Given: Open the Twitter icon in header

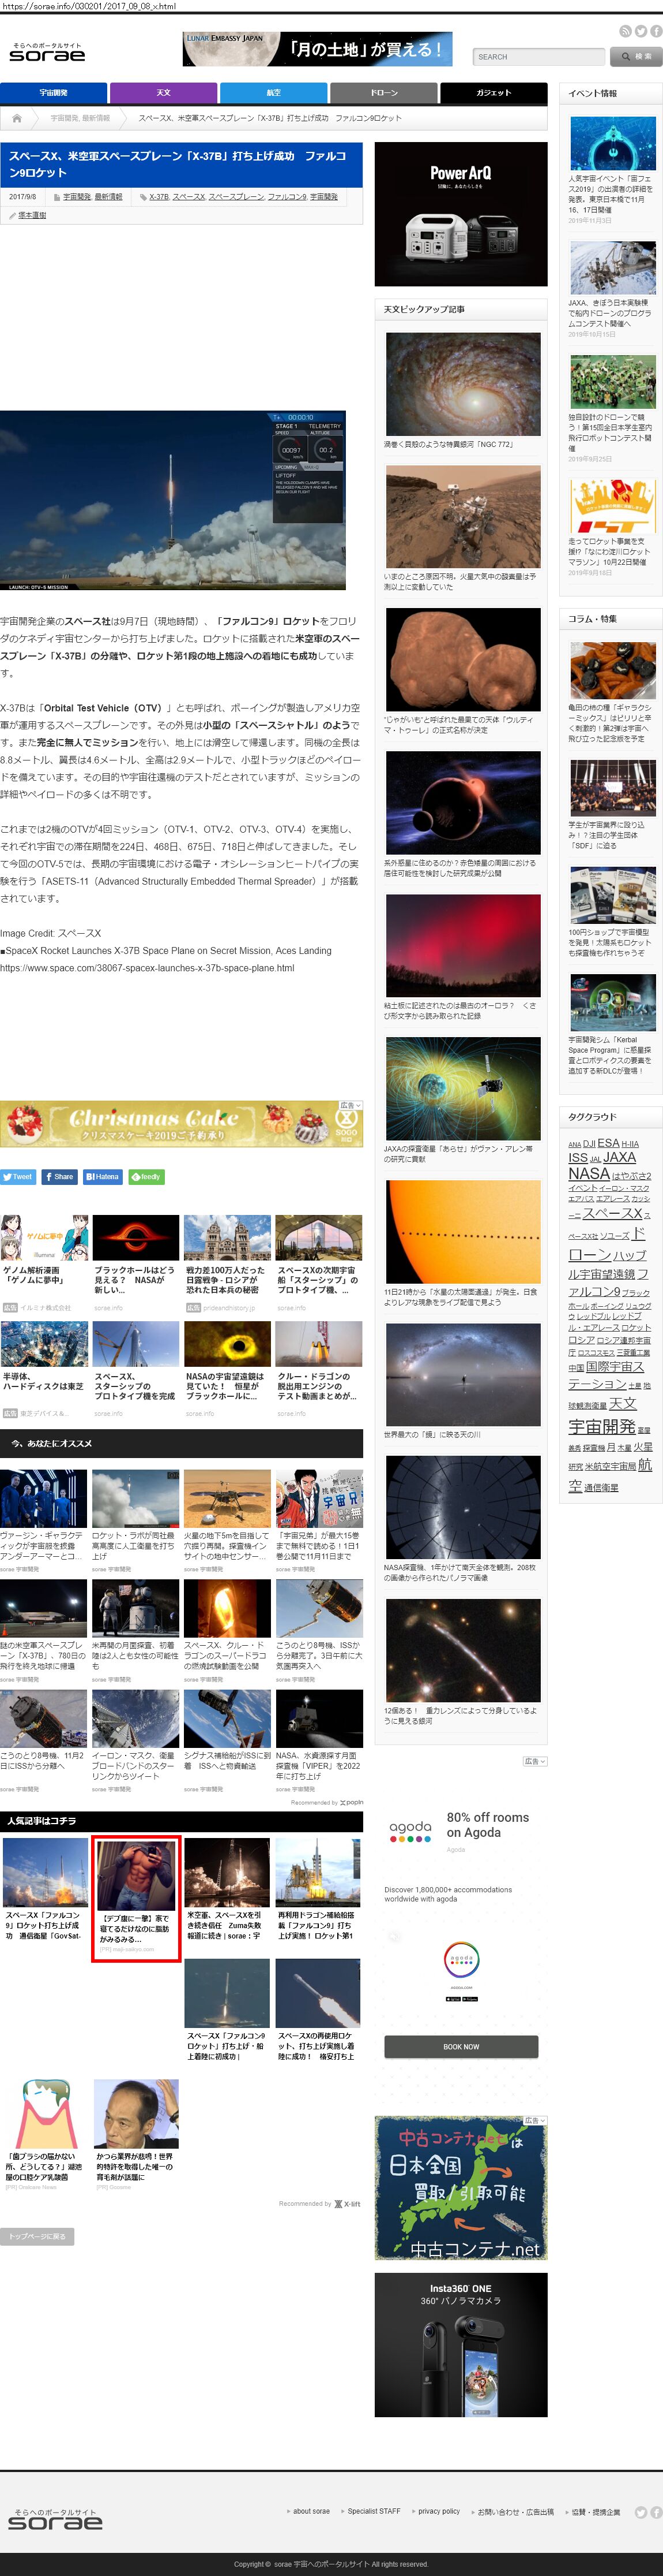Looking at the screenshot, I should (640, 31).
